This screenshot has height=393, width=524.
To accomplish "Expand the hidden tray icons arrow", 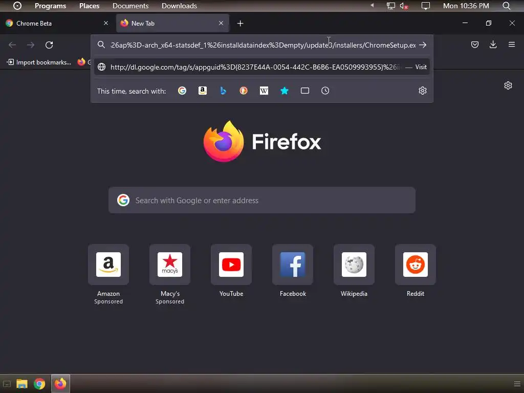I will [x=372, y=5].
